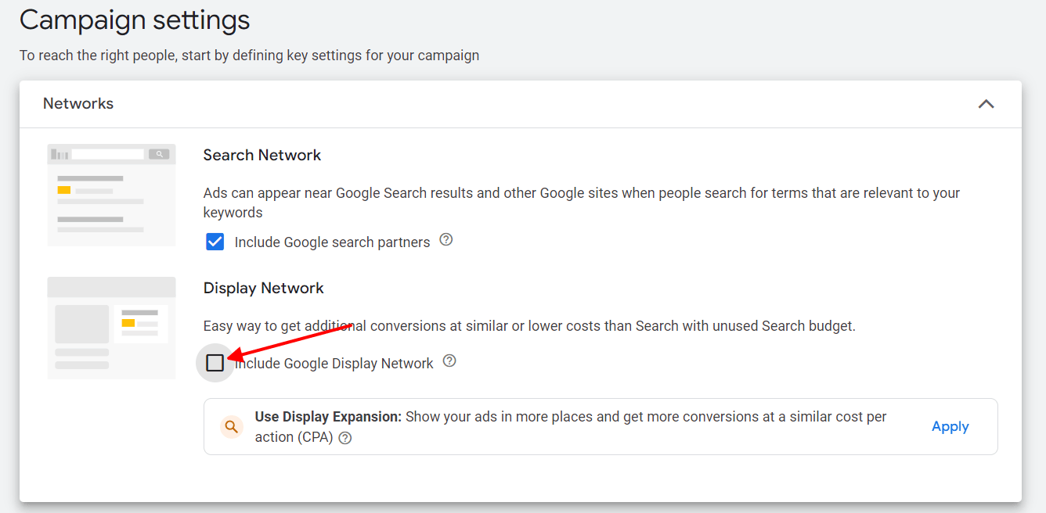Open help for Include Google Display Network

pyautogui.click(x=449, y=361)
